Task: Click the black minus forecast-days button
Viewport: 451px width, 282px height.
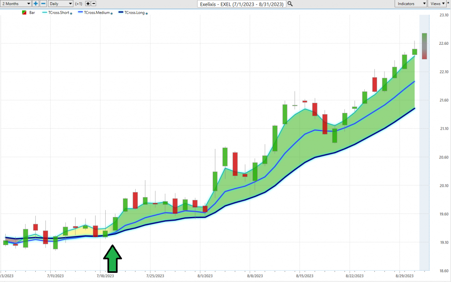Action: (93, 4)
